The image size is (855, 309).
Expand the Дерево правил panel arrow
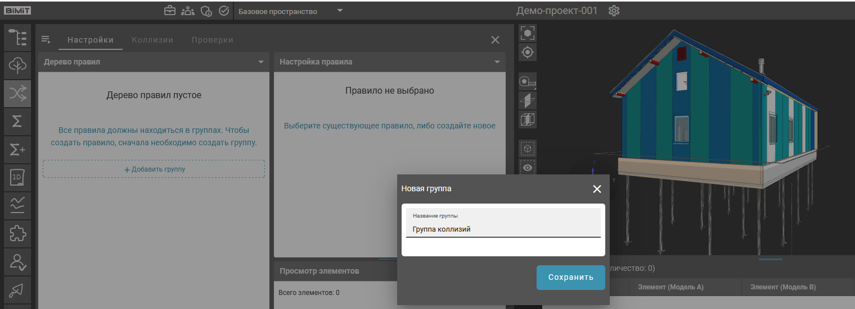(261, 62)
